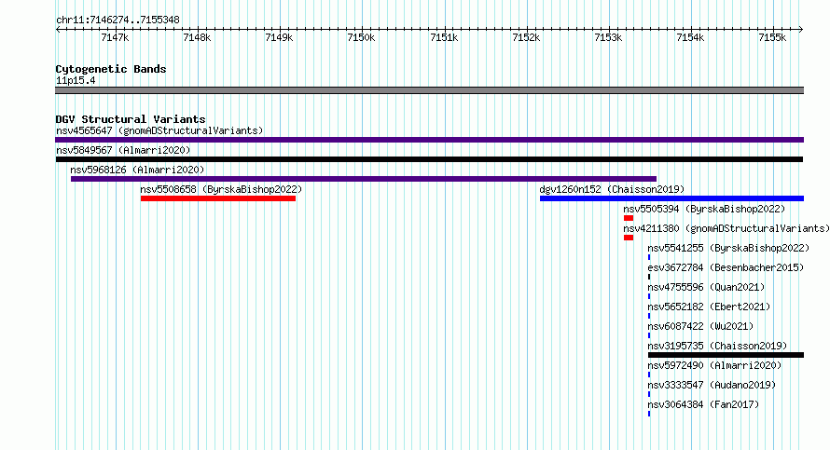830x450 pixels.
Task: Open nsv5652182 (Ebert2021) variant label
Action: 709,307
